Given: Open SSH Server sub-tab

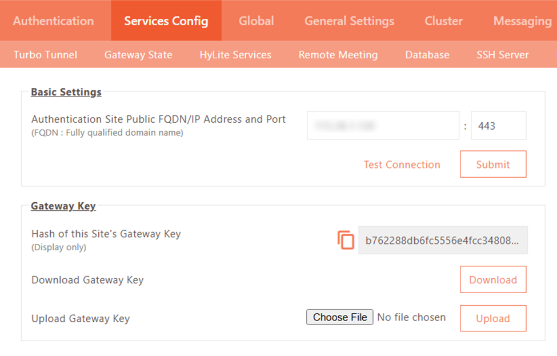Looking at the screenshot, I should 502,55.
